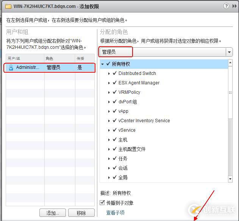Click the 管理员 role cell in the table
239x221 pixels.
53,67
